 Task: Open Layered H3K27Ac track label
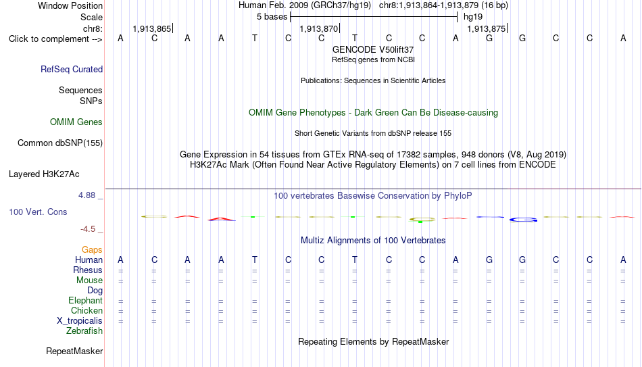point(44,174)
